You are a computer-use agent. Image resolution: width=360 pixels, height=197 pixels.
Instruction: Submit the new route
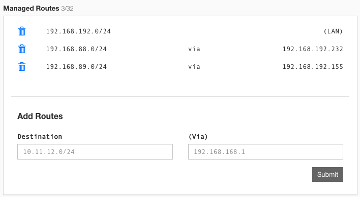327,174
